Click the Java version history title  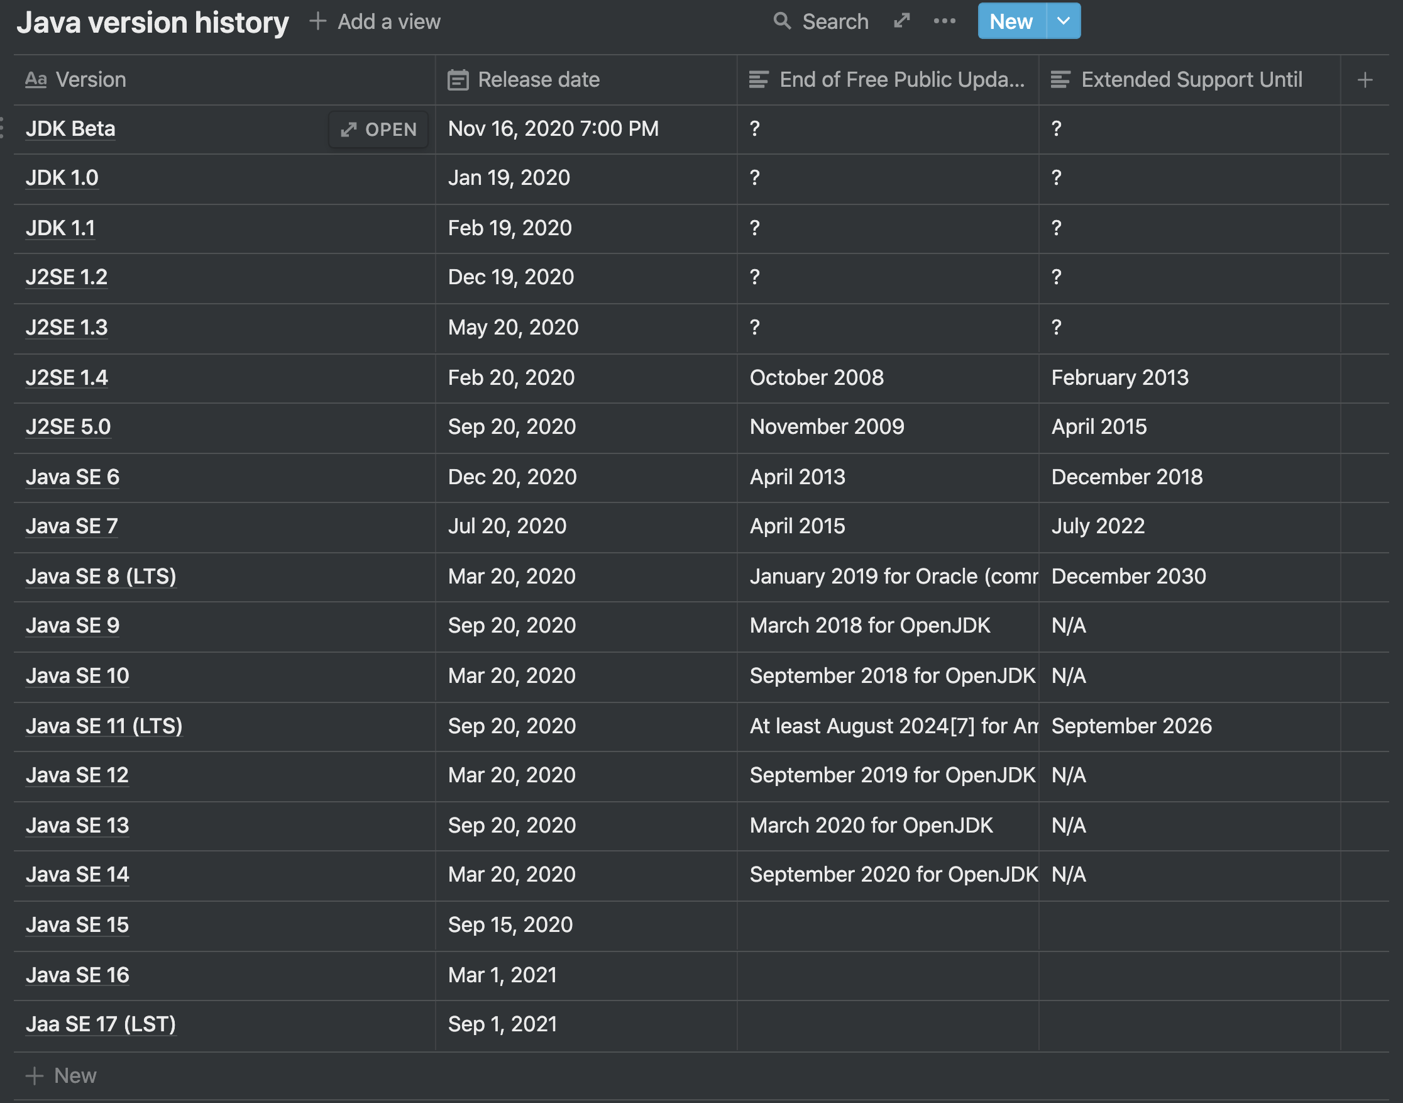click(x=152, y=23)
